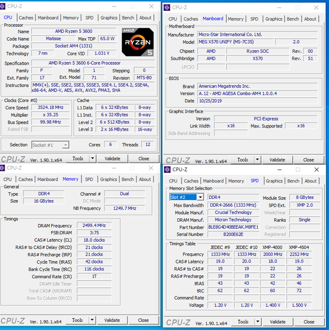The height and width of the screenshot is (330, 329).
Task: Click Validate button in SPD window
Action: coord(278,322)
